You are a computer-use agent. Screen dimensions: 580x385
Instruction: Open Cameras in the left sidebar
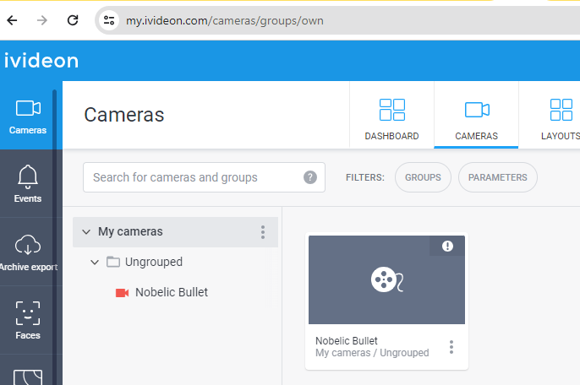28,116
